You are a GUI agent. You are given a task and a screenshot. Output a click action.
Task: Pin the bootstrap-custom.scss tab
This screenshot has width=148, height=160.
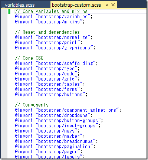coord(106,5)
